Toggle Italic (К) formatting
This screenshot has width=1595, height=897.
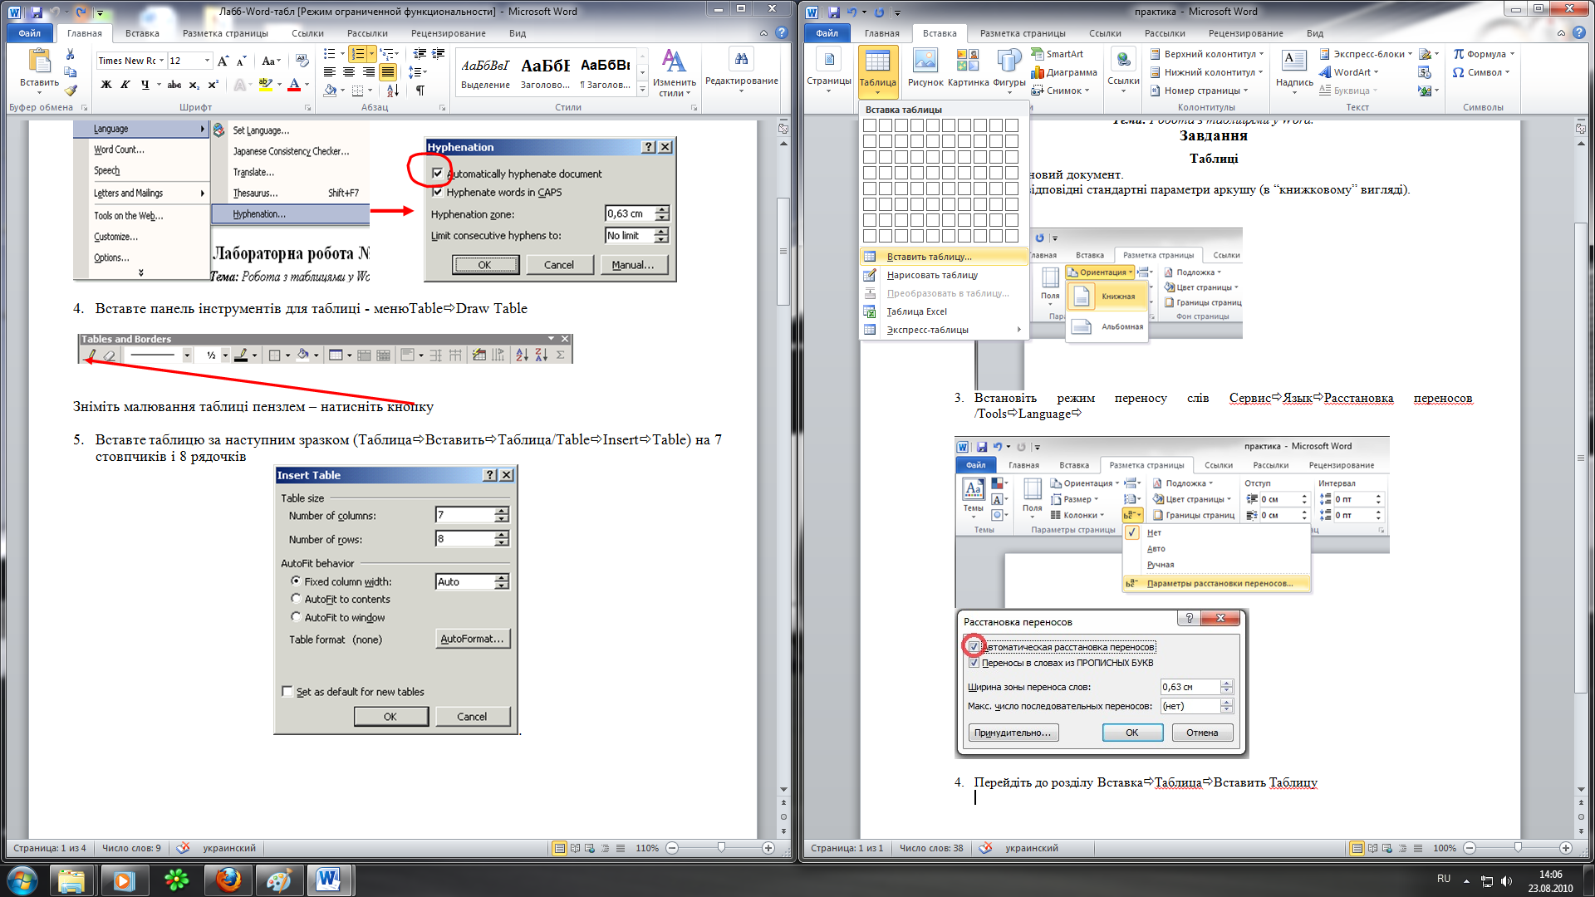125,85
